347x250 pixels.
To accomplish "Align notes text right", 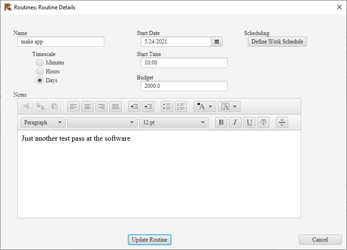I will 101,107.
